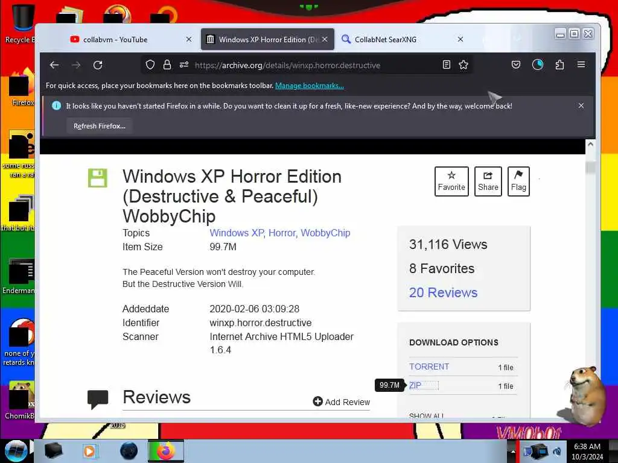Dismiss the Firefox refresh notification bar
Viewport: 618px width, 463px height.
pyautogui.click(x=581, y=106)
